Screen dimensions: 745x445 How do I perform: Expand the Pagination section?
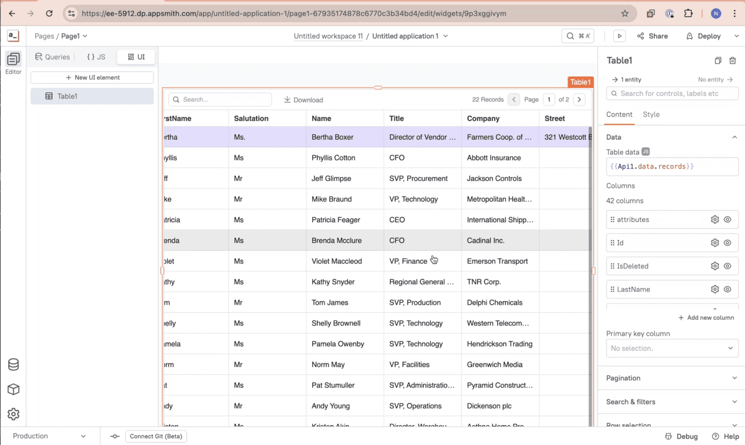672,378
